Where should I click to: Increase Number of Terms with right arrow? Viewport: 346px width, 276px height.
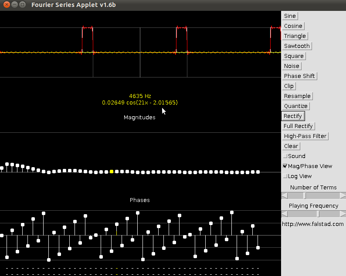click(x=343, y=195)
